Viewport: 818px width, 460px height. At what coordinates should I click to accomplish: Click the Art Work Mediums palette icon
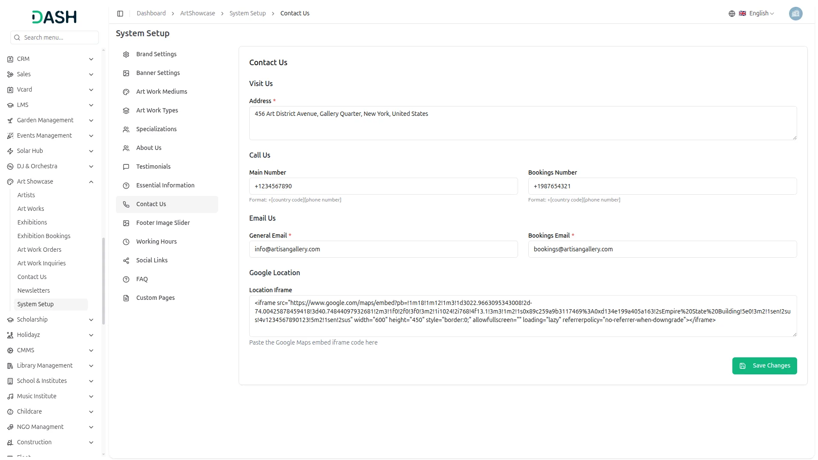coord(126,92)
